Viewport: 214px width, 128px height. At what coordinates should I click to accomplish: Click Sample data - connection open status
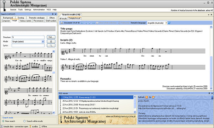(x=15, y=127)
